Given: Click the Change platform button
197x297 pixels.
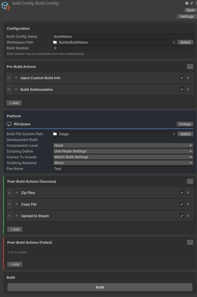Looking at the screenshot, I should point(185,124).
